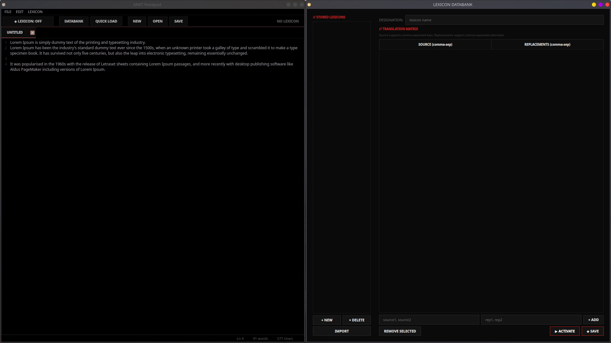Screen dimensions: 611x343
Task: Click the QUICK LOAD button
Action: pyautogui.click(x=106, y=21)
